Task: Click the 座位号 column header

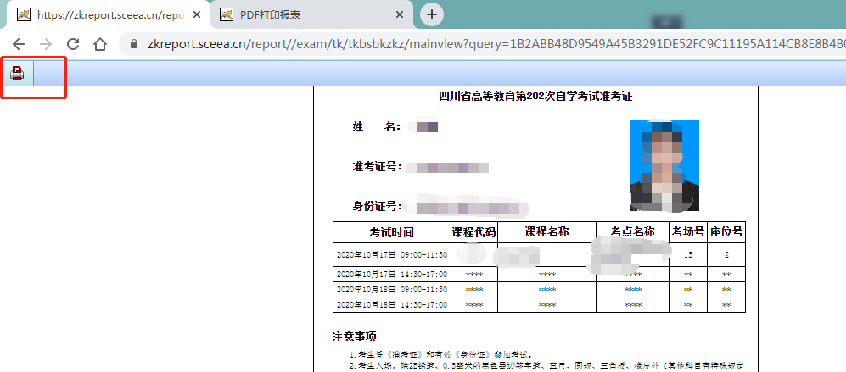Action: (726, 232)
